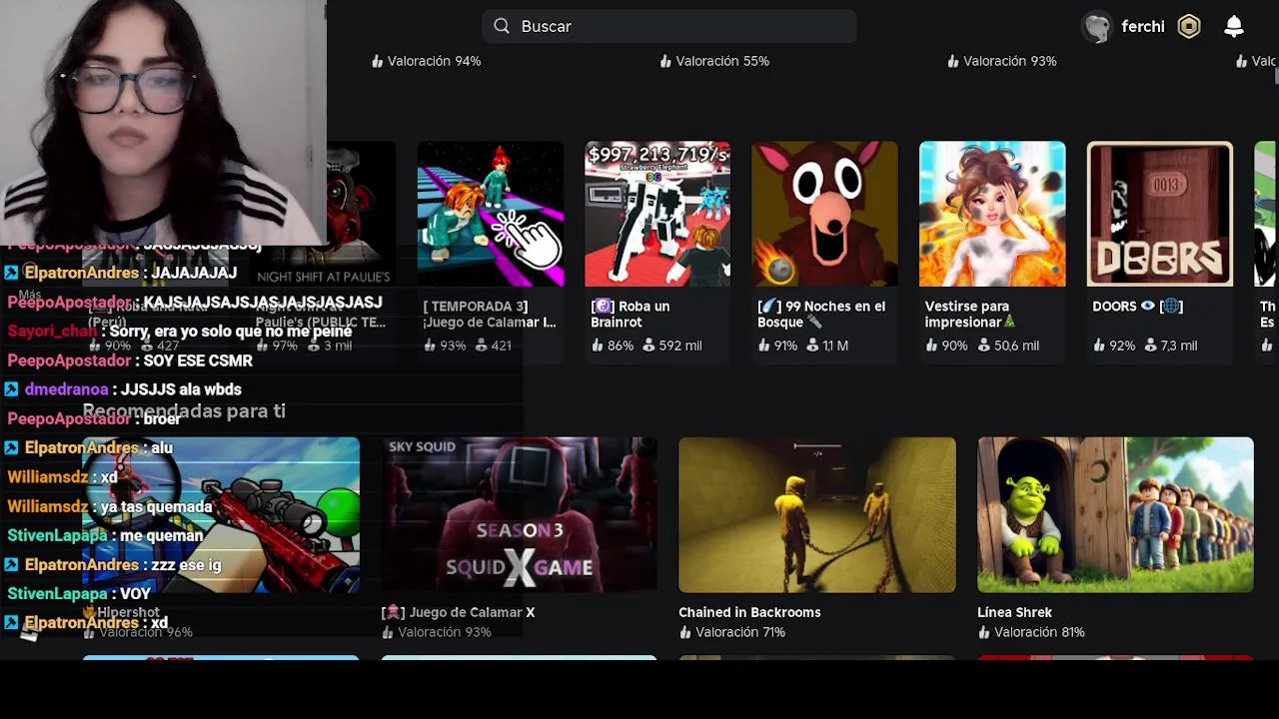Click chat badge icon beside 'zzz ese ig'
1279x719 pixels.
11,564
